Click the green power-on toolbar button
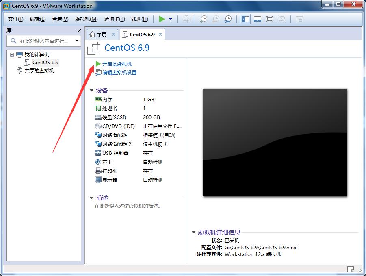 [x=162, y=19]
